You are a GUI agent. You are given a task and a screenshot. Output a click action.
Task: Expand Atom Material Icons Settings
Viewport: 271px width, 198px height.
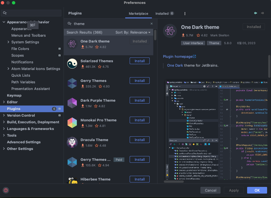8,69
